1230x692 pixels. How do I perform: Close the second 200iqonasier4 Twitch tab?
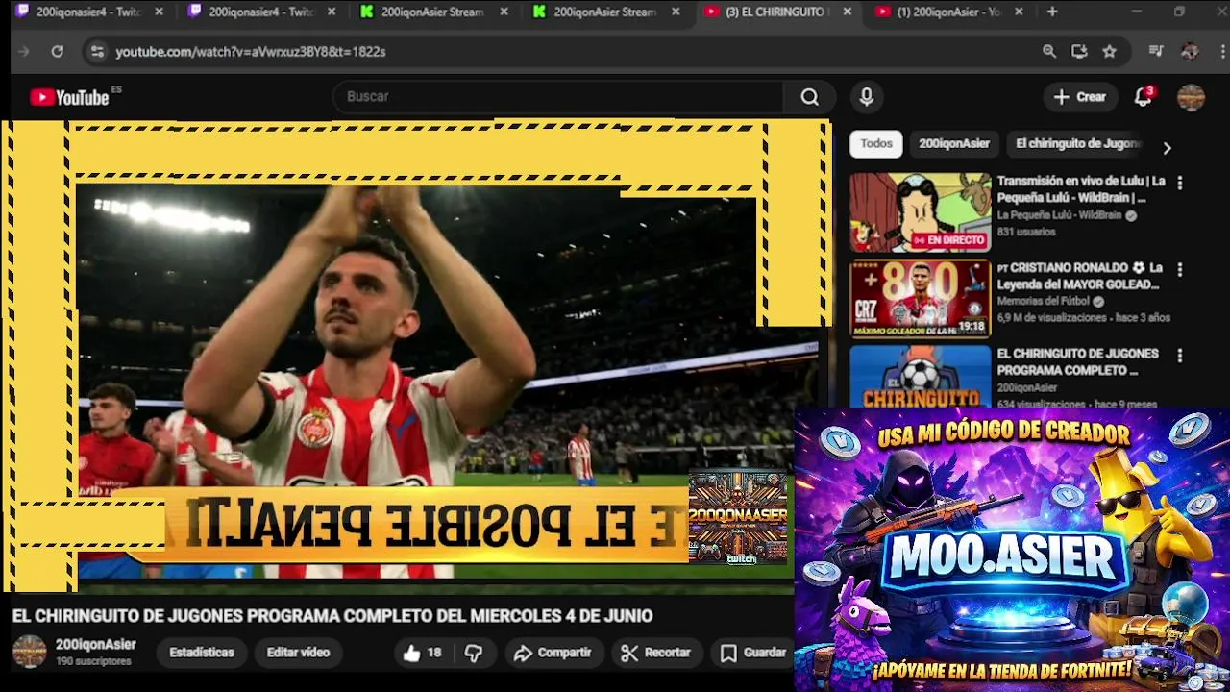[x=332, y=12]
